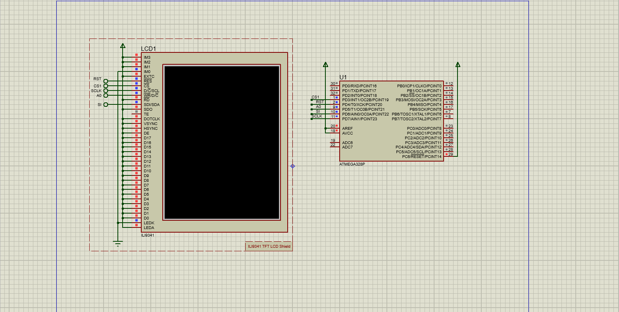
Task: Click the TE pin label on LCD1
Action: click(x=146, y=114)
